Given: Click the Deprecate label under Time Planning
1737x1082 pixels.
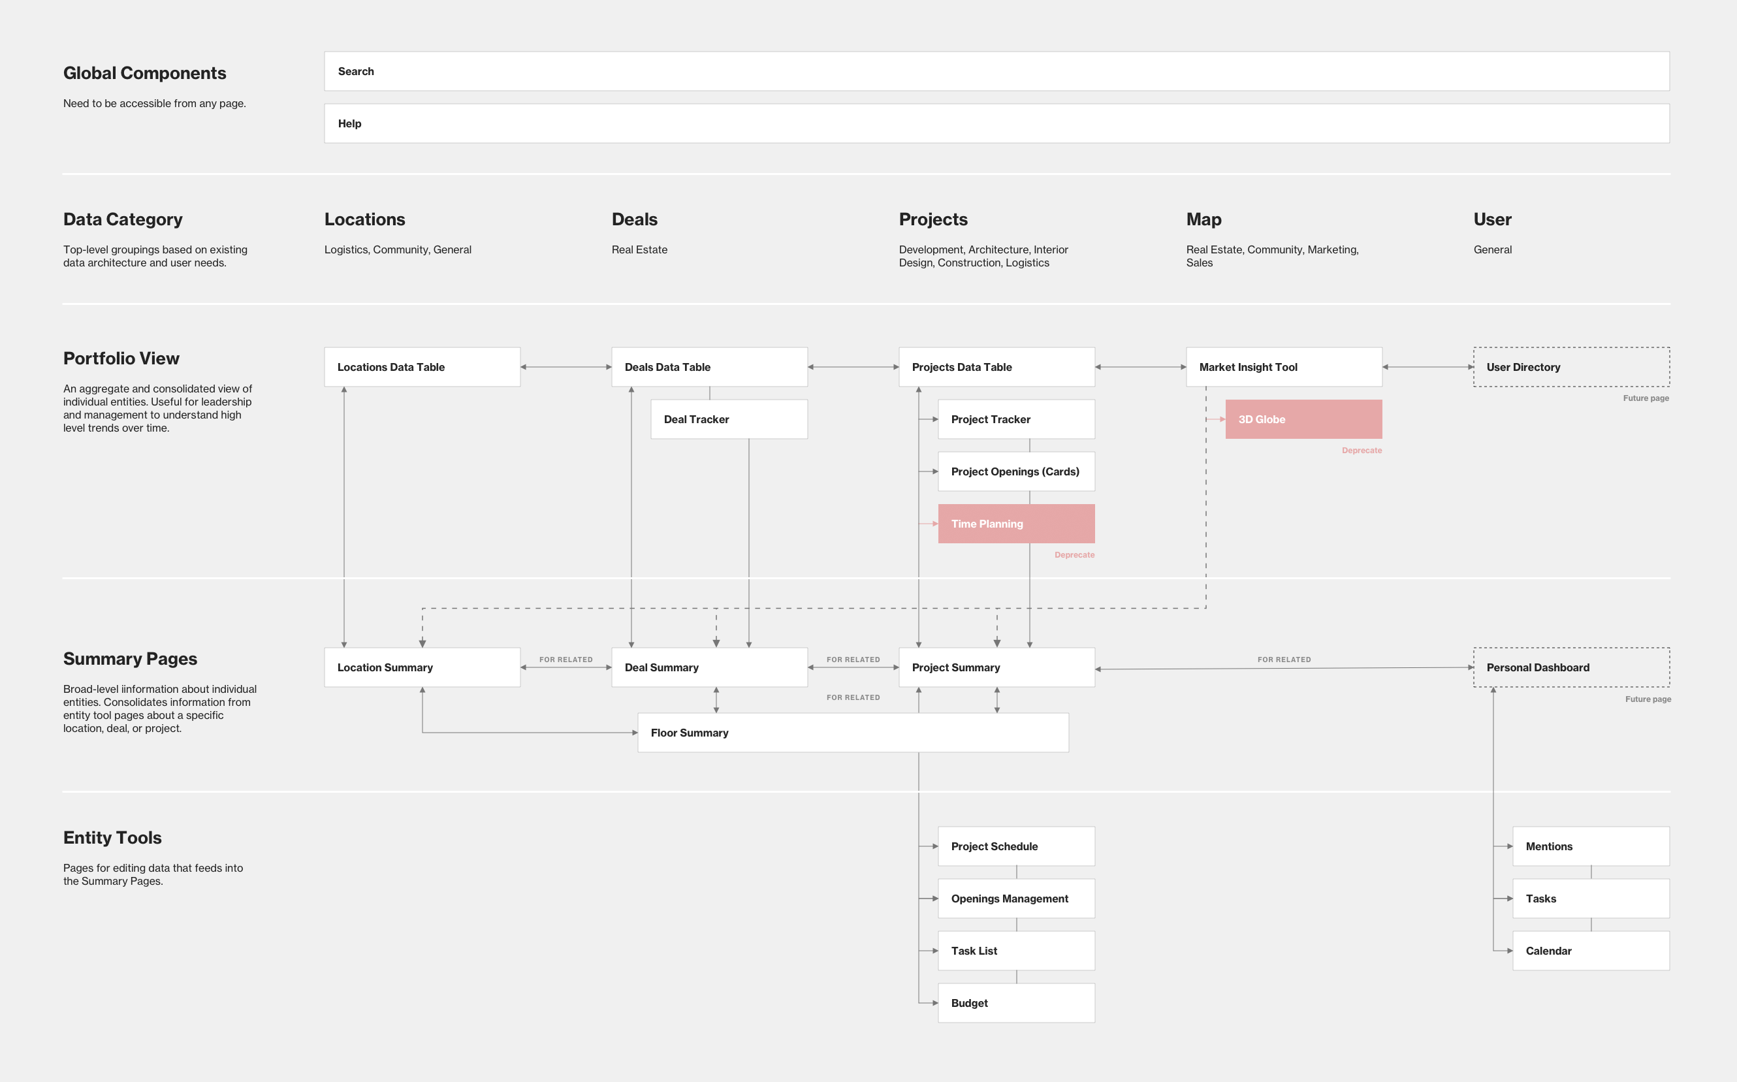Looking at the screenshot, I should click(1074, 554).
